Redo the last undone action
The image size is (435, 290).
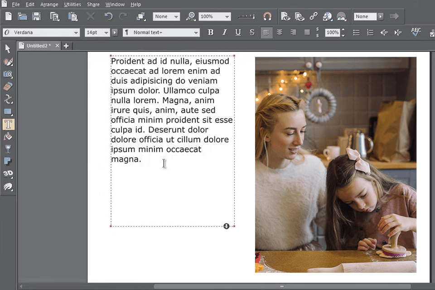pos(123,16)
